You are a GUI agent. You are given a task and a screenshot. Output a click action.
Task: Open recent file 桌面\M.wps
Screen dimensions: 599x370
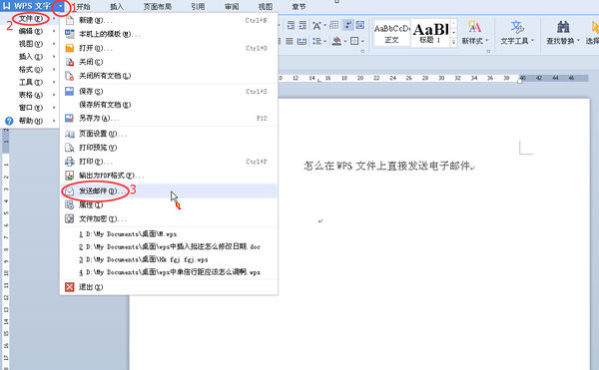[x=169, y=234]
